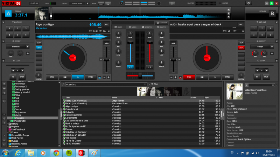Select Most Played filter folder
Image resolution: width=280 pixels, height=157 pixels.
17,138
